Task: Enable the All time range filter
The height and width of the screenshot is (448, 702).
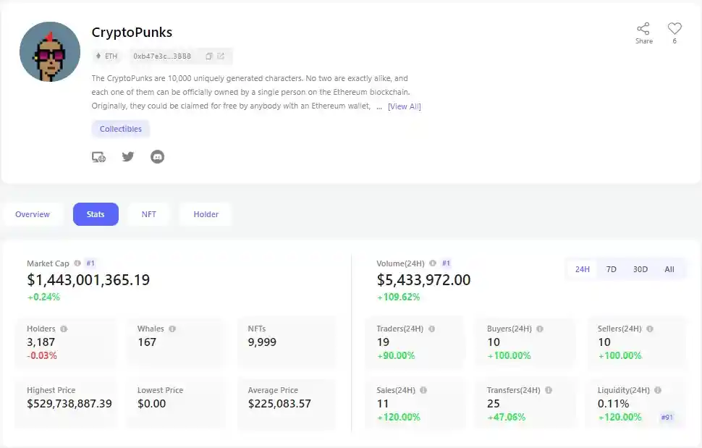Action: (x=669, y=269)
